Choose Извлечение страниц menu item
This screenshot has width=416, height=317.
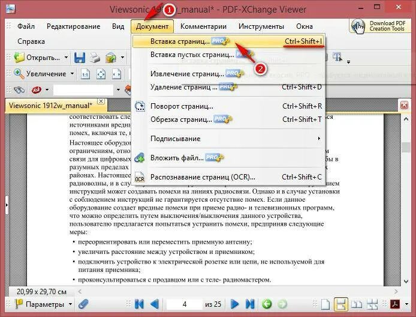click(228, 74)
